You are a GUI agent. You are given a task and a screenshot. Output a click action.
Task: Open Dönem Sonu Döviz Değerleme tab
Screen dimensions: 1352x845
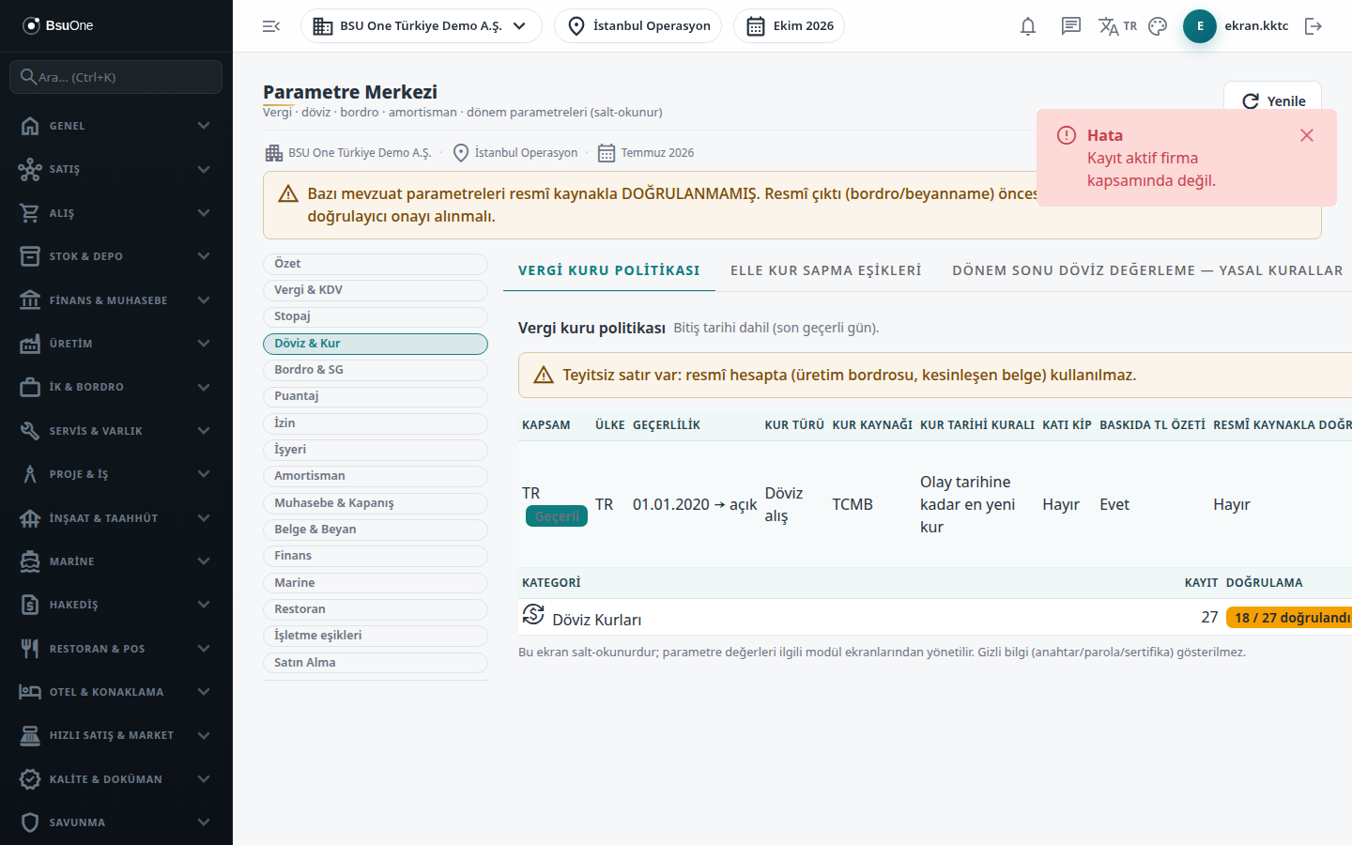coord(1147,270)
